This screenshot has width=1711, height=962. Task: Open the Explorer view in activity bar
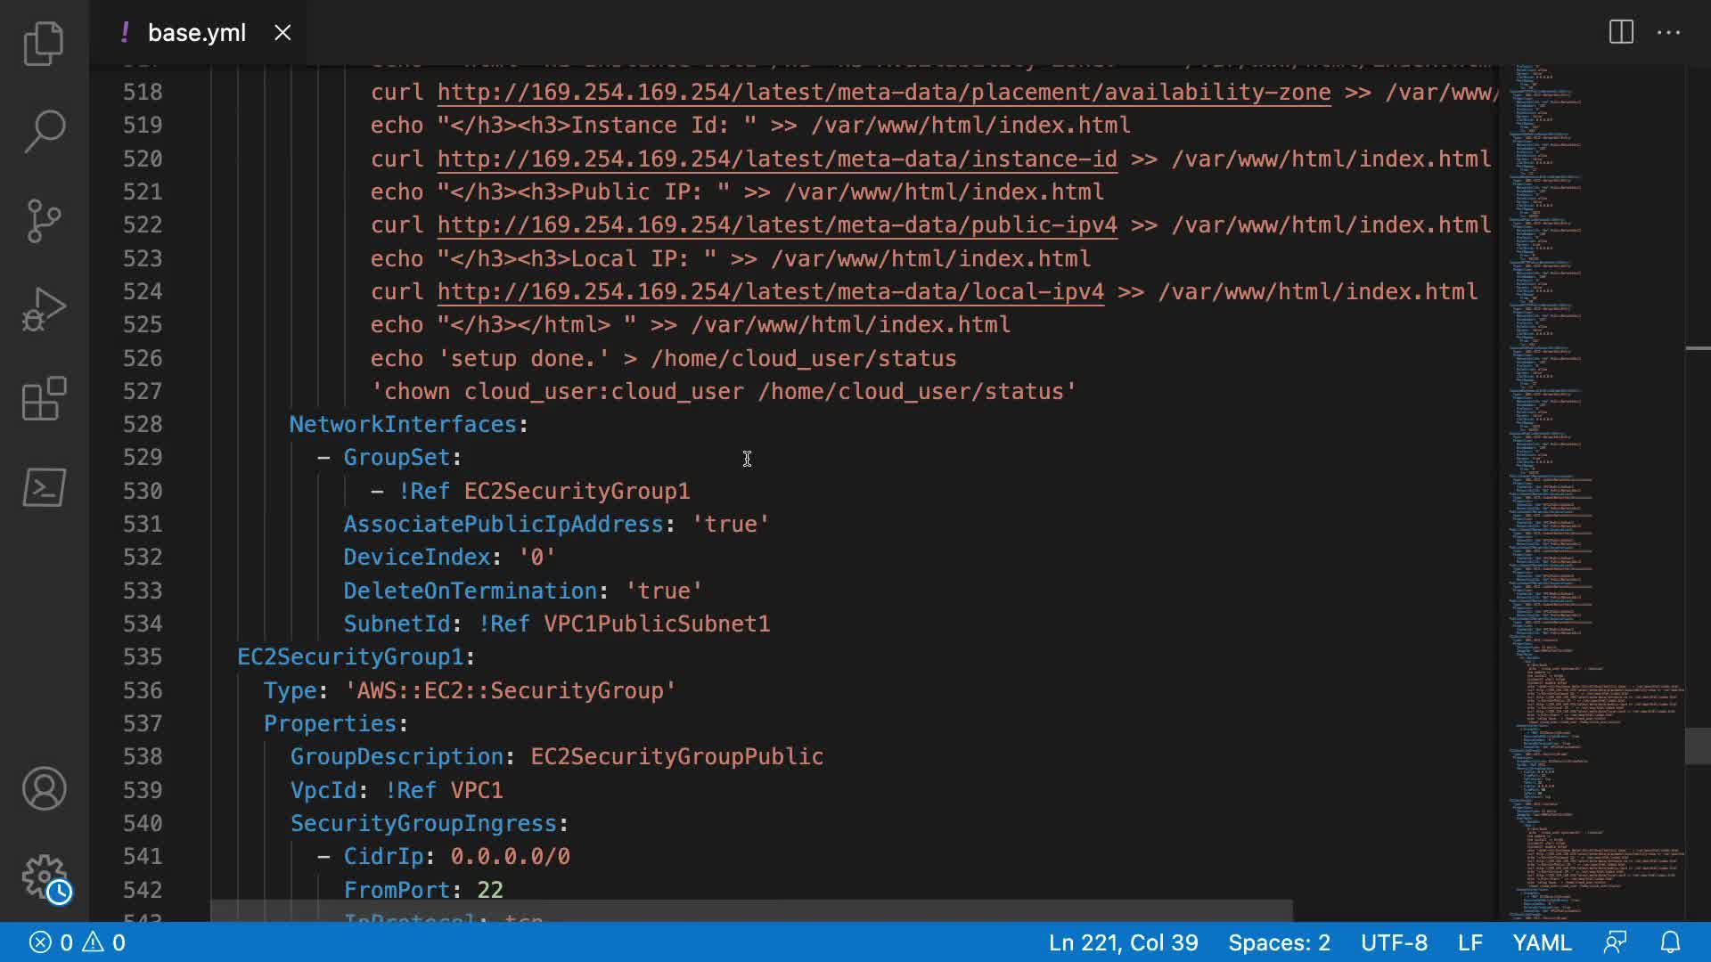(44, 43)
